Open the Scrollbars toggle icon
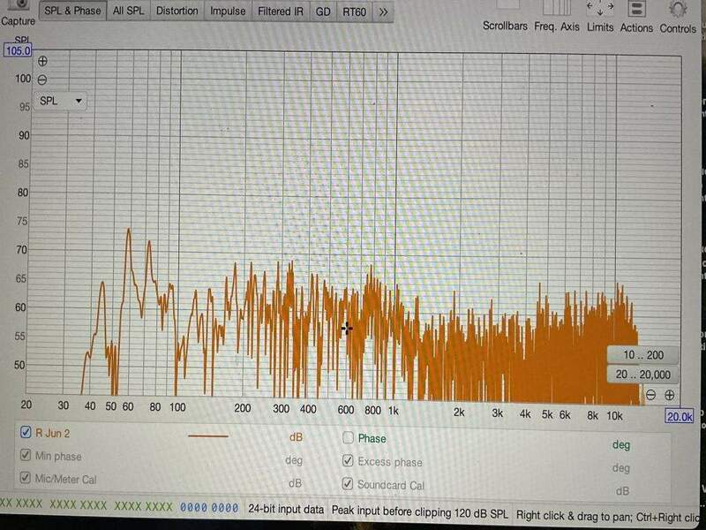The width and height of the screenshot is (706, 530). [x=507, y=5]
